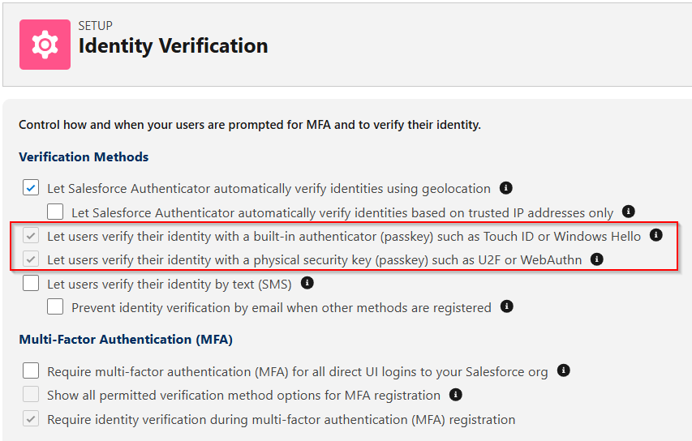Toggle built-in authenticator passkey checkbox
692x441 pixels.
click(x=31, y=235)
